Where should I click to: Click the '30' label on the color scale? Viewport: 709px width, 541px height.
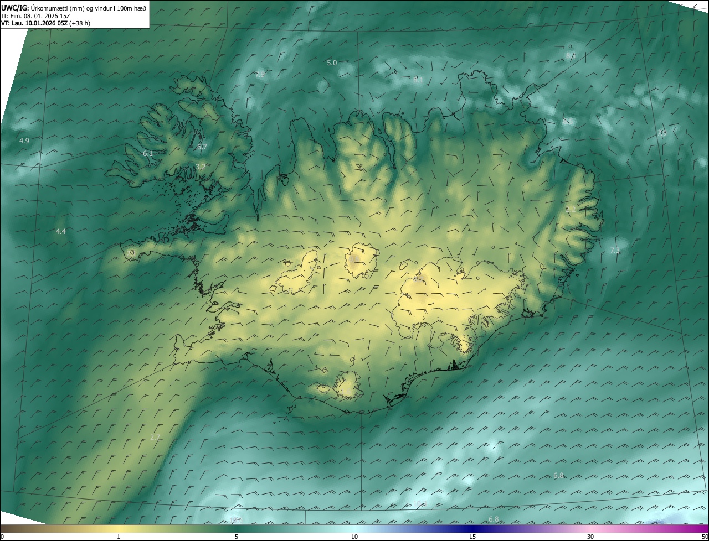[590, 537]
